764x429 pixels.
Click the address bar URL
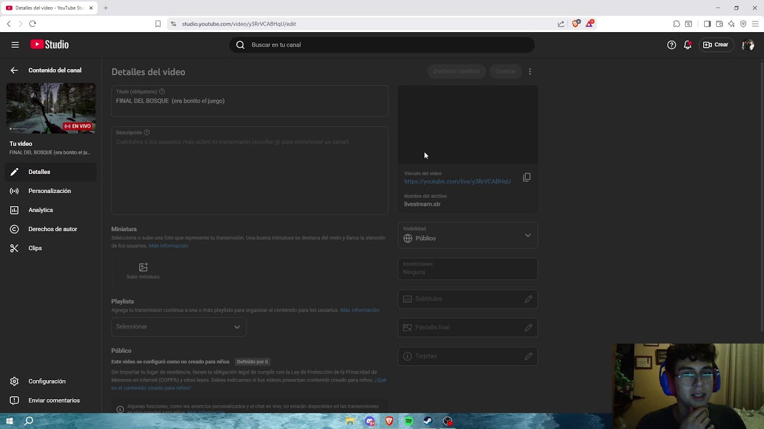(239, 24)
